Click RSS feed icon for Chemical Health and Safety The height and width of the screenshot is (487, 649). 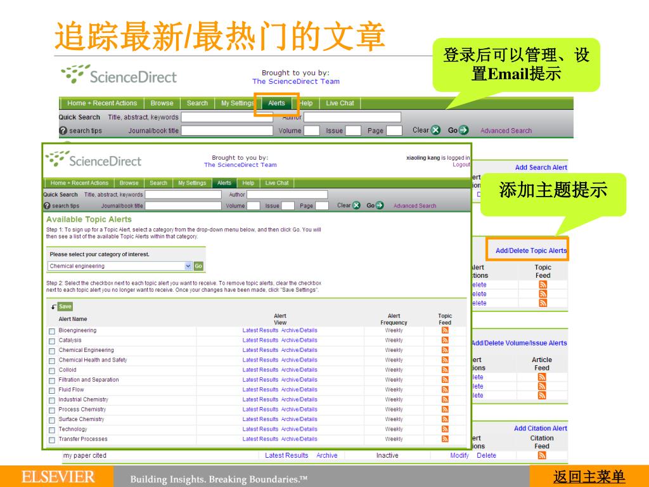point(445,360)
